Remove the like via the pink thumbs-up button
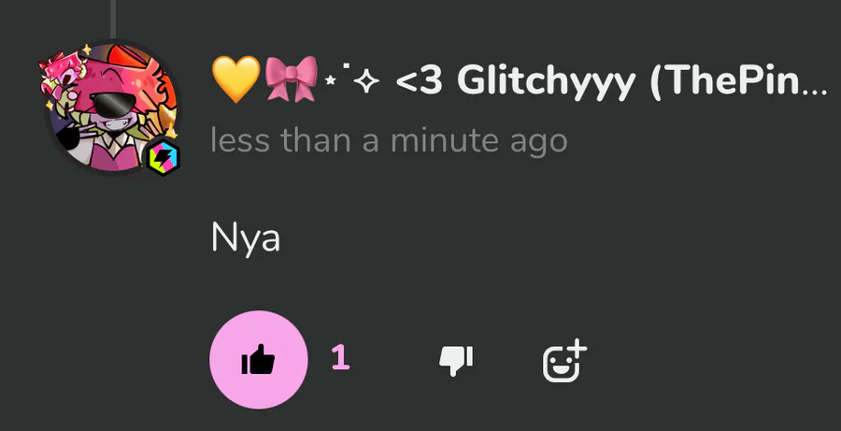This screenshot has width=841, height=431. (259, 360)
